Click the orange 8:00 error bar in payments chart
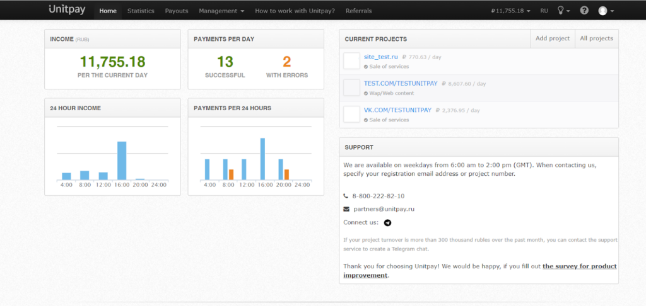646x306 pixels. [231, 175]
